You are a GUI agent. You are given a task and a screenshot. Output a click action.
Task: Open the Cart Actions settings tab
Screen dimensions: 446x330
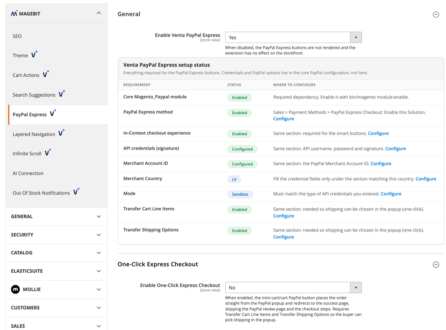click(x=57, y=75)
